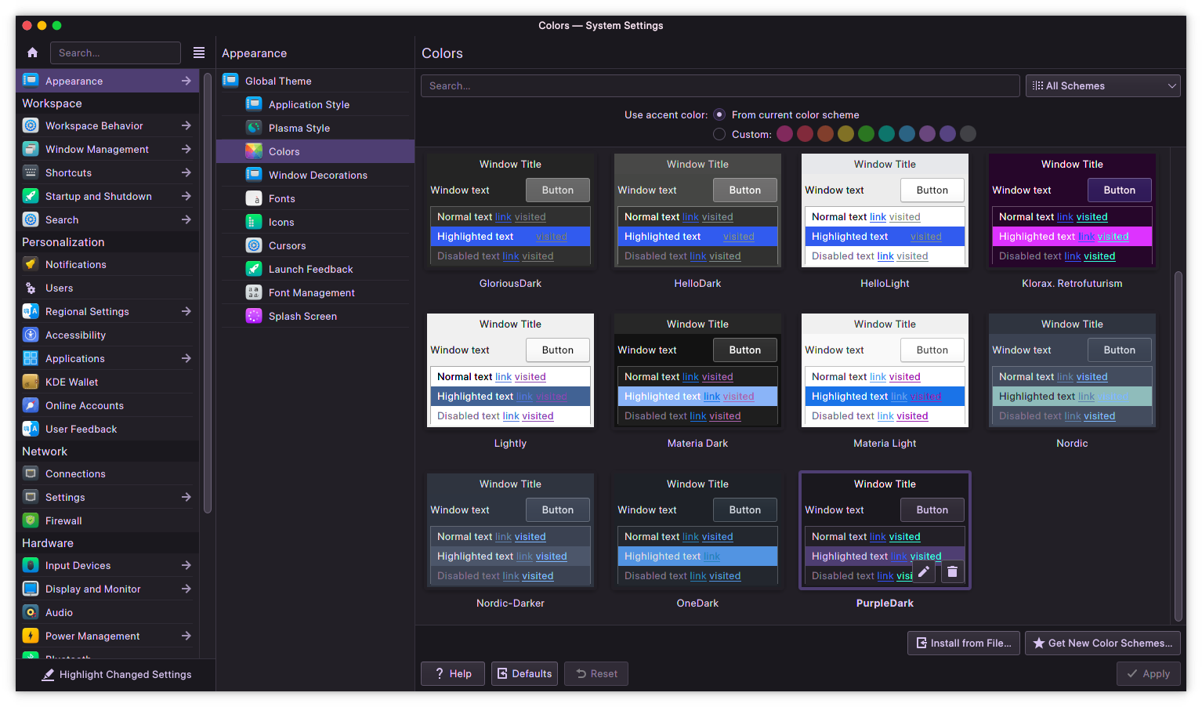Viewport: 1202px width, 707px height.
Task: Click the KDE Wallet icon
Action: pos(31,382)
